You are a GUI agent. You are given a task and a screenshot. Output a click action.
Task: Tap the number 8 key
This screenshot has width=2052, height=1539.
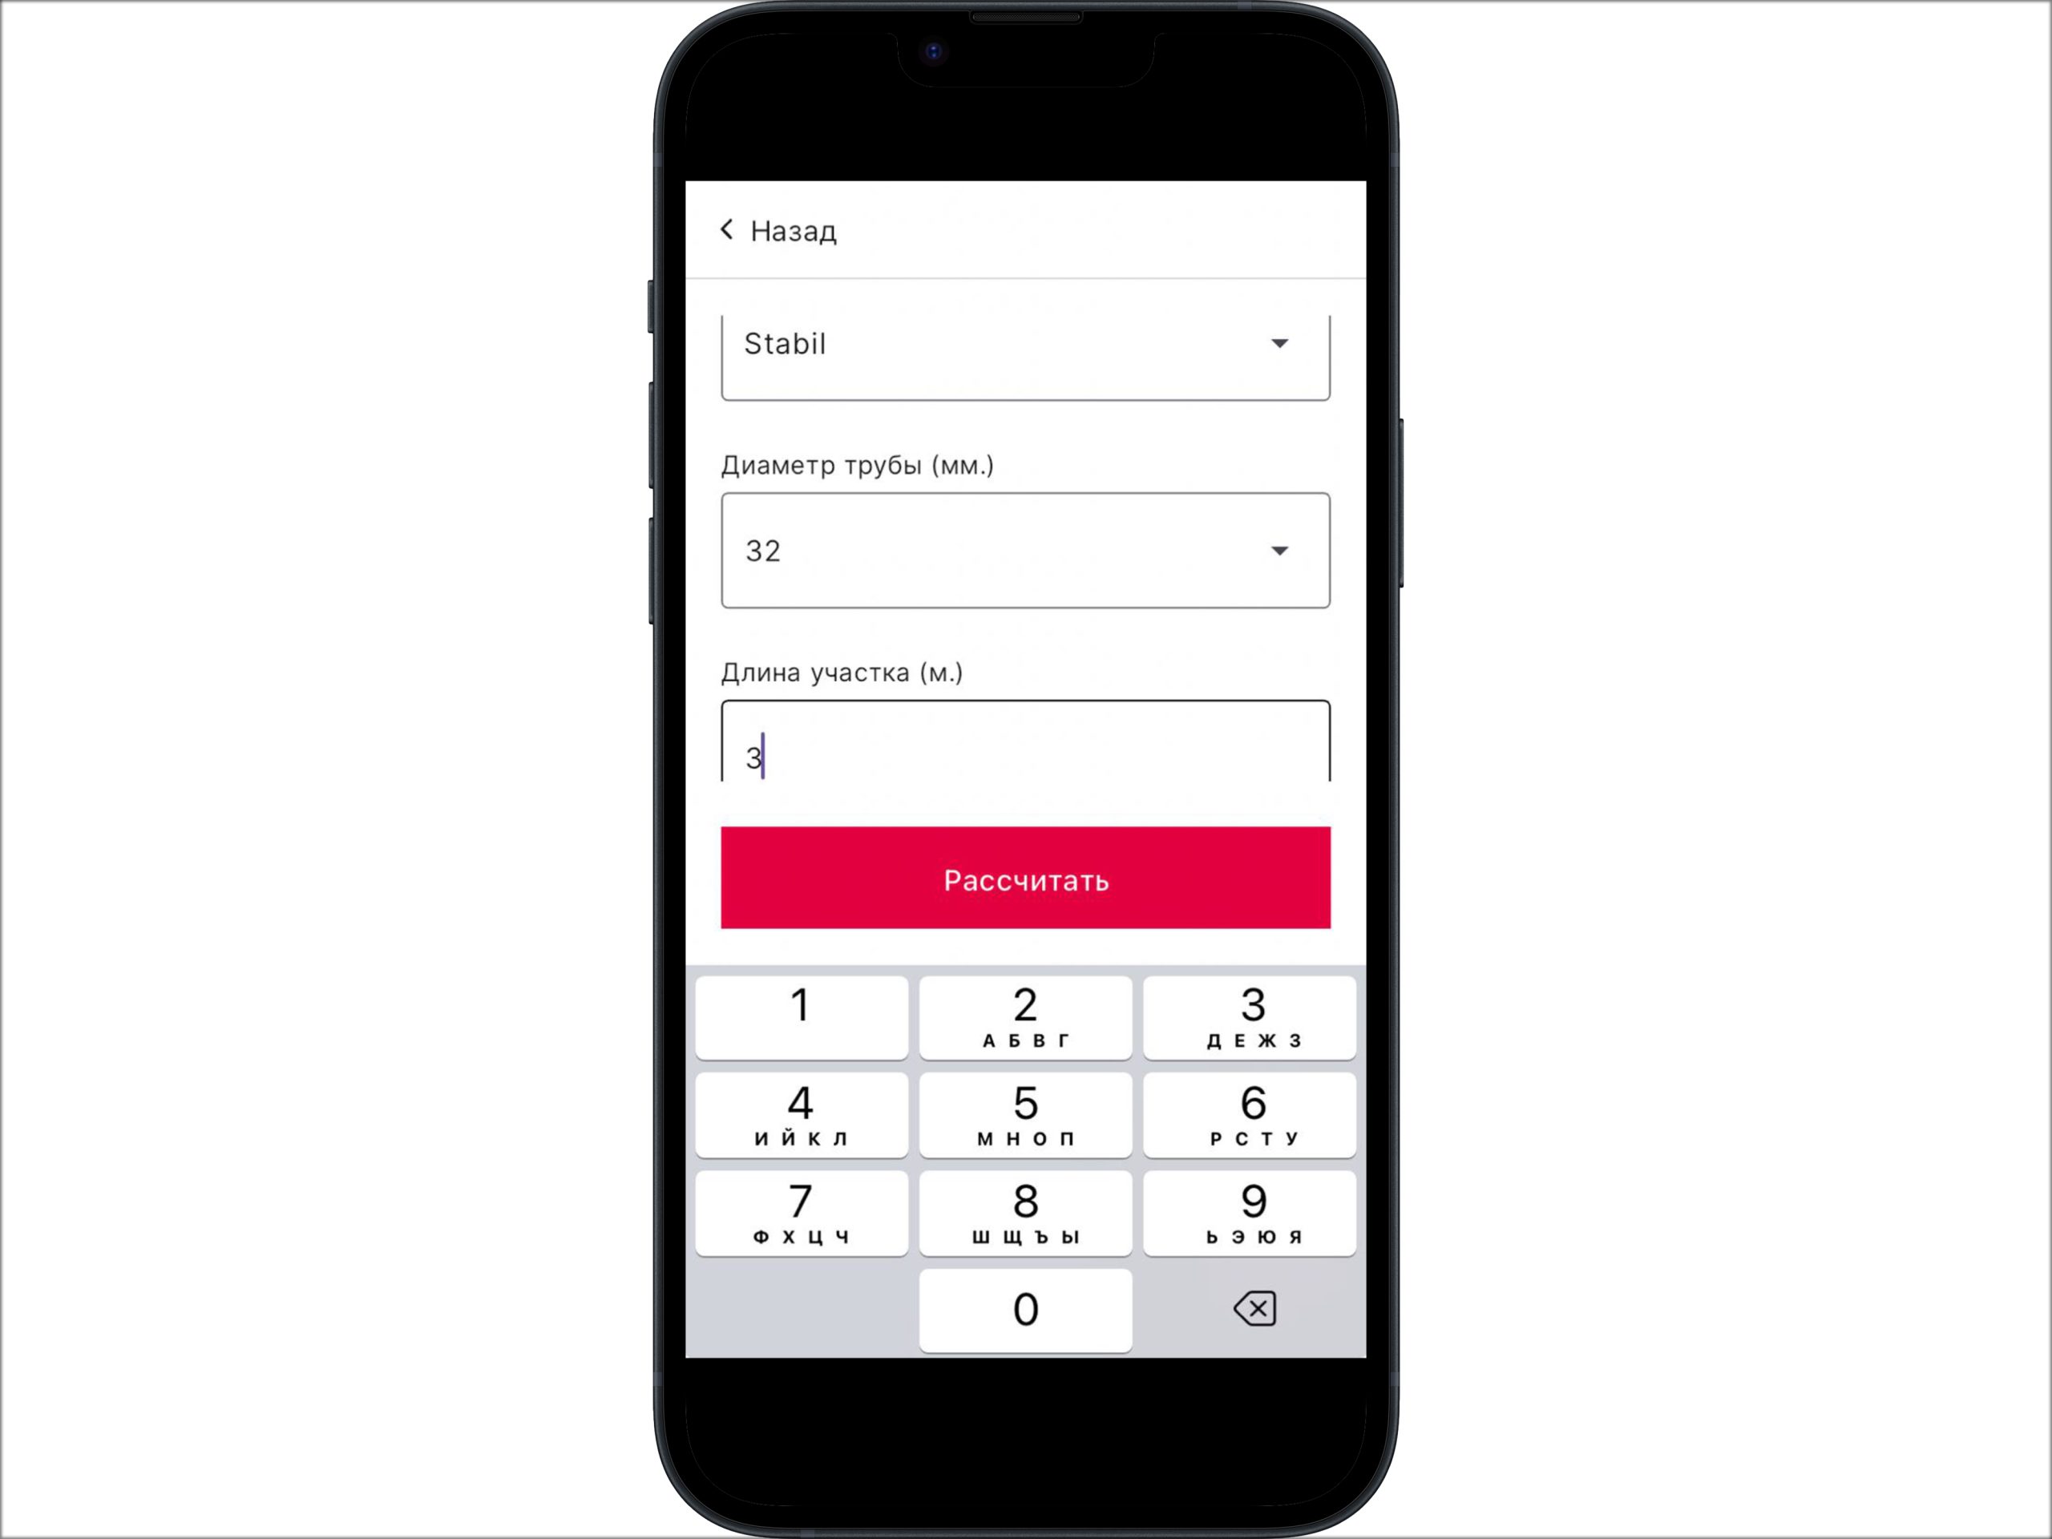tap(1026, 1211)
